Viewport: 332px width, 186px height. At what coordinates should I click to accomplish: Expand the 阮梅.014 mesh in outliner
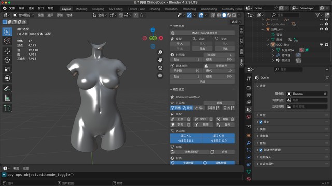click(273, 50)
